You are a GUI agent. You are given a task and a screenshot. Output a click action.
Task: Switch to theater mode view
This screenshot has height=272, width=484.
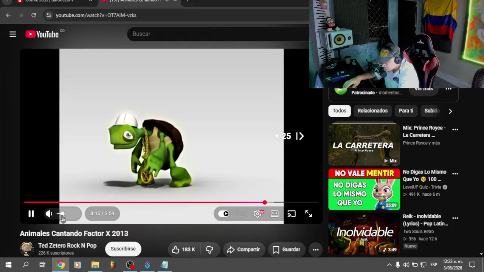275,214
